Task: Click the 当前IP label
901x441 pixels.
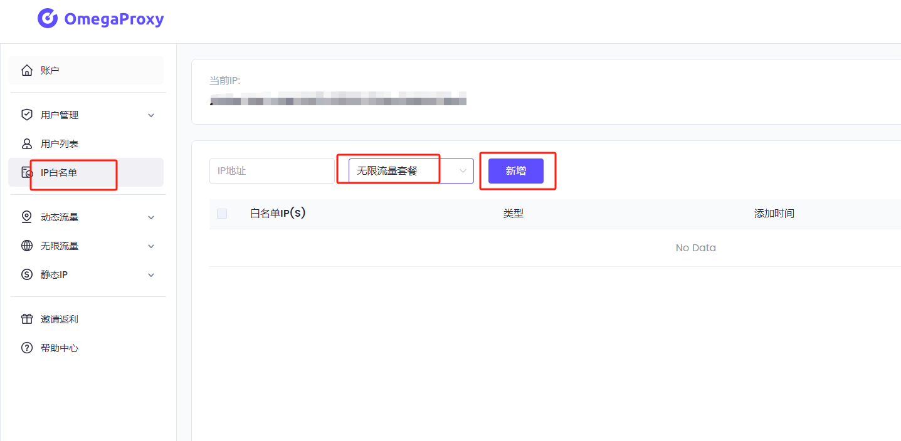Action: 225,81
